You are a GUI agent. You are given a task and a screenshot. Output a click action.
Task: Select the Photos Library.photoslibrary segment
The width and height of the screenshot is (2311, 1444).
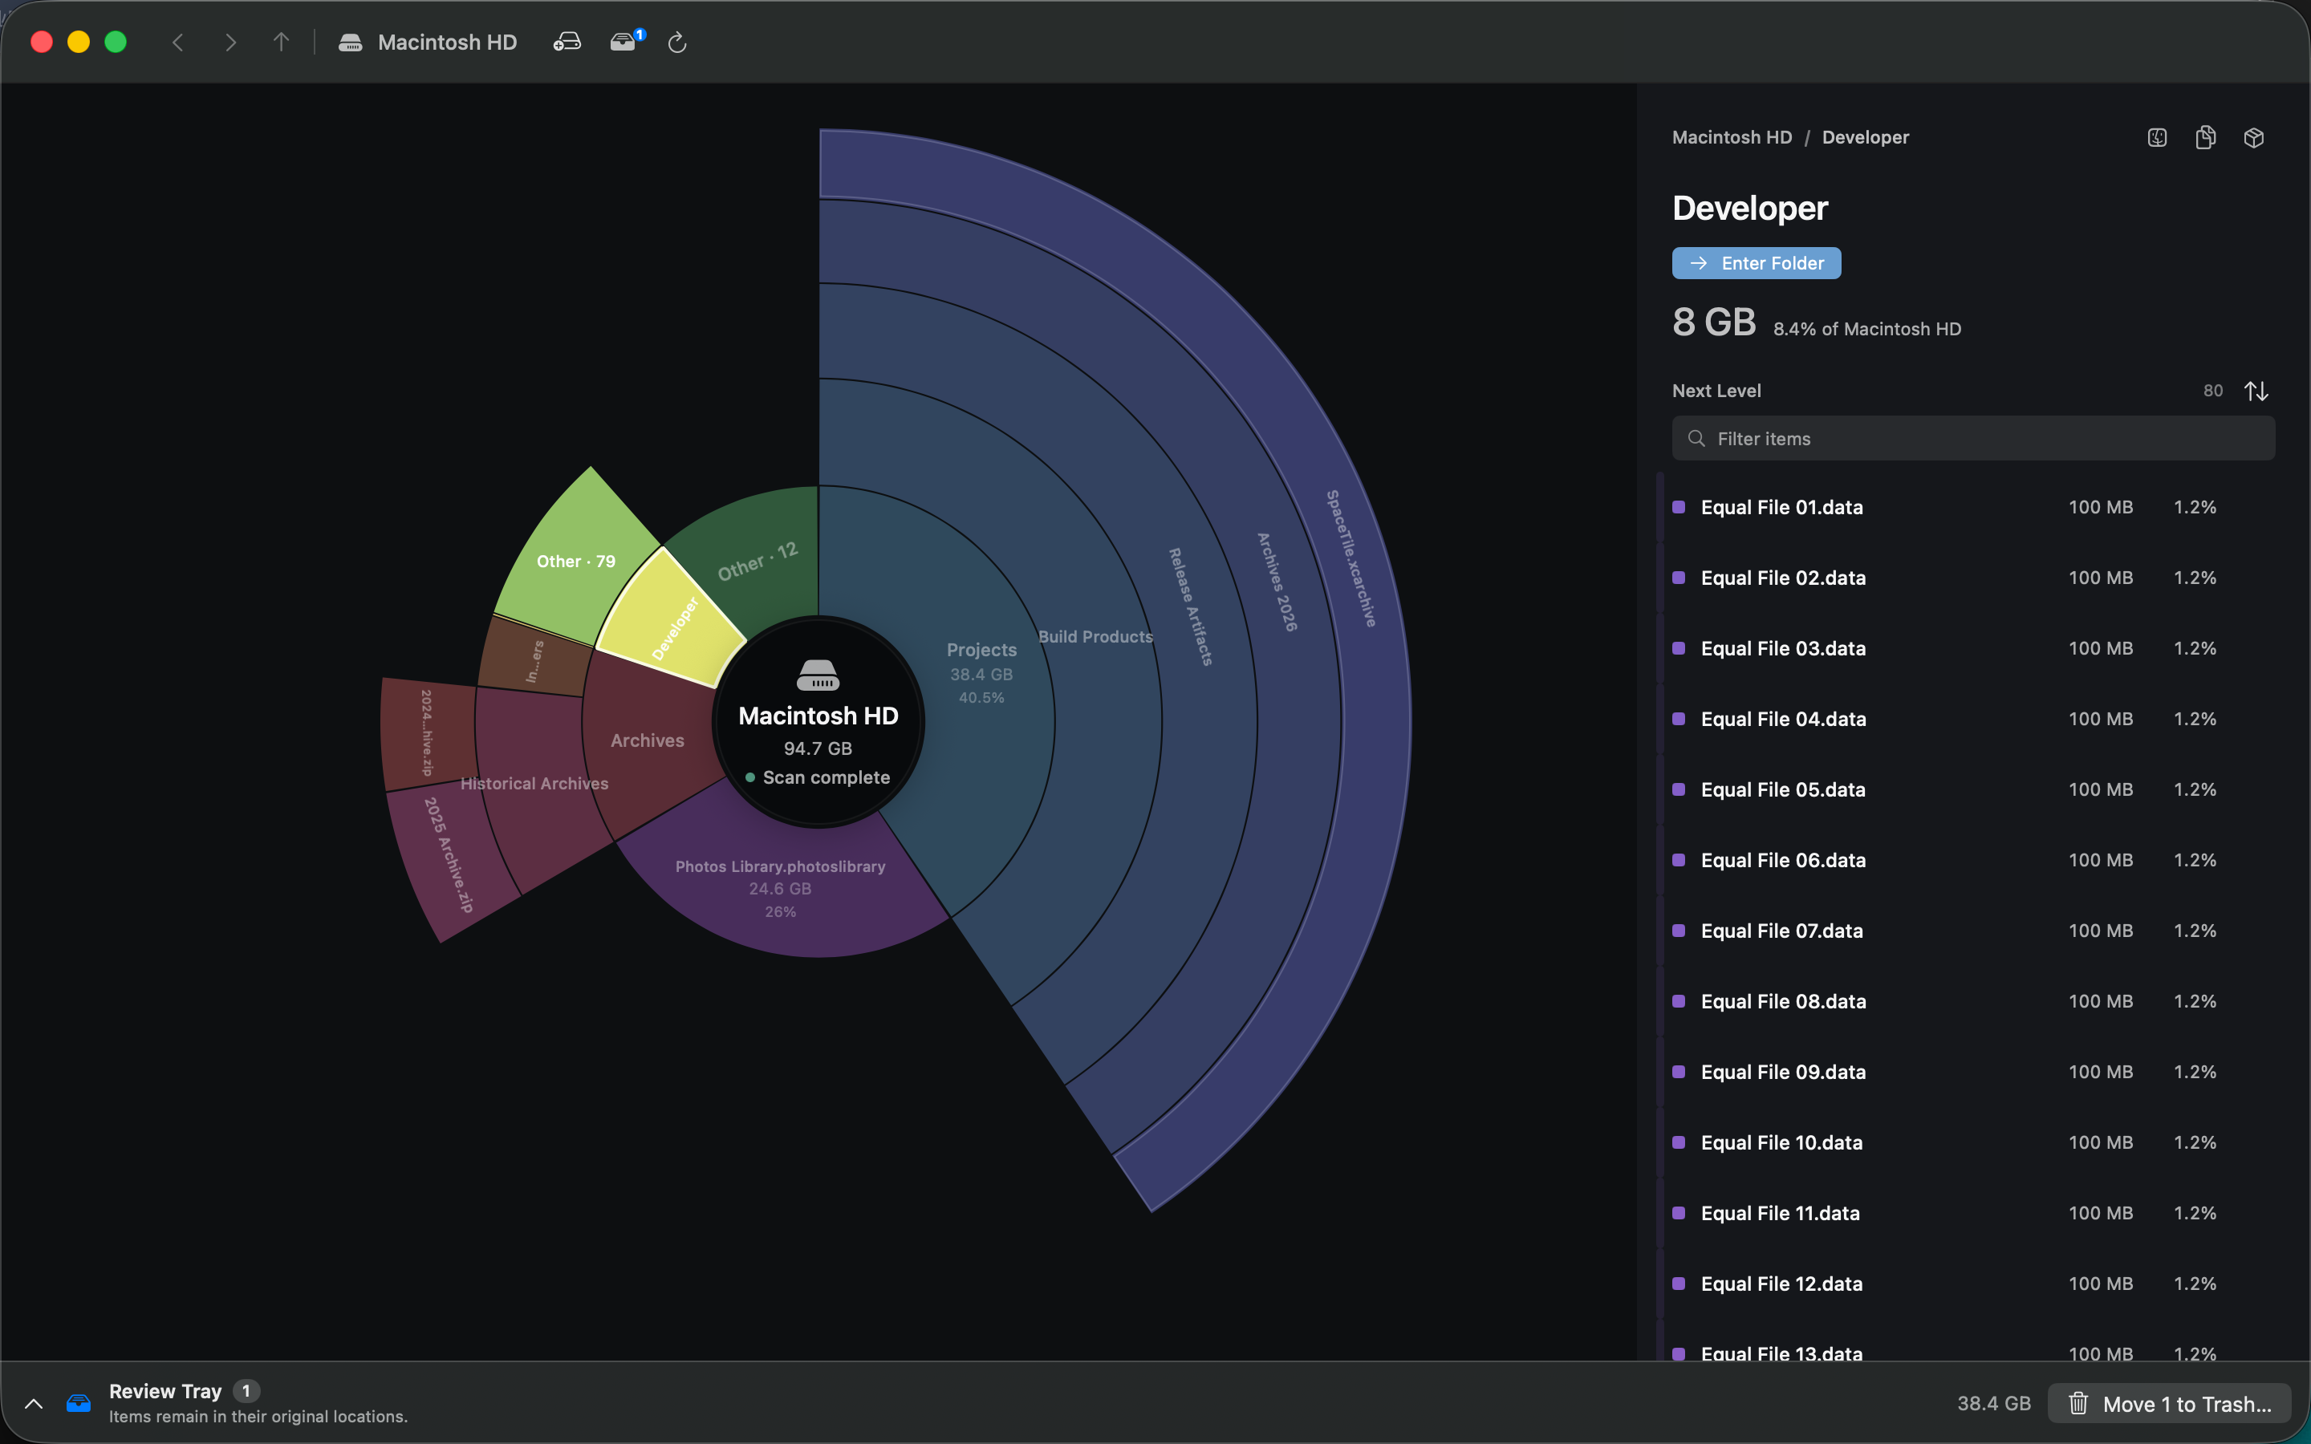coord(780,888)
